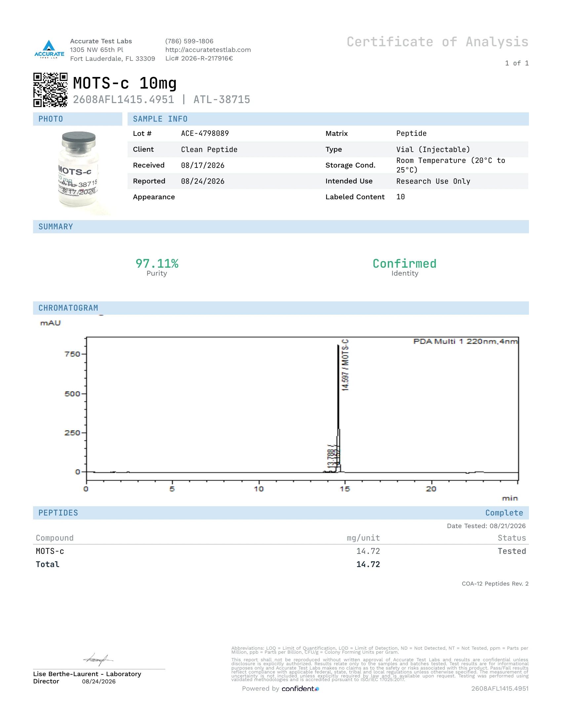Click the phone number (786) 599-1806
This screenshot has height=727, width=562.
(x=189, y=41)
